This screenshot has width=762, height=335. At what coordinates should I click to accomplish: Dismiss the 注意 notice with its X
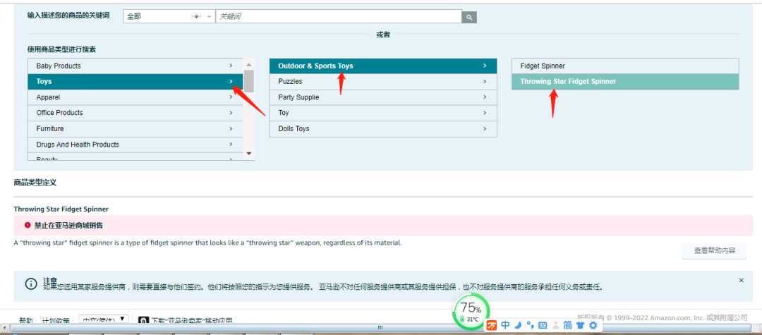pyautogui.click(x=741, y=280)
